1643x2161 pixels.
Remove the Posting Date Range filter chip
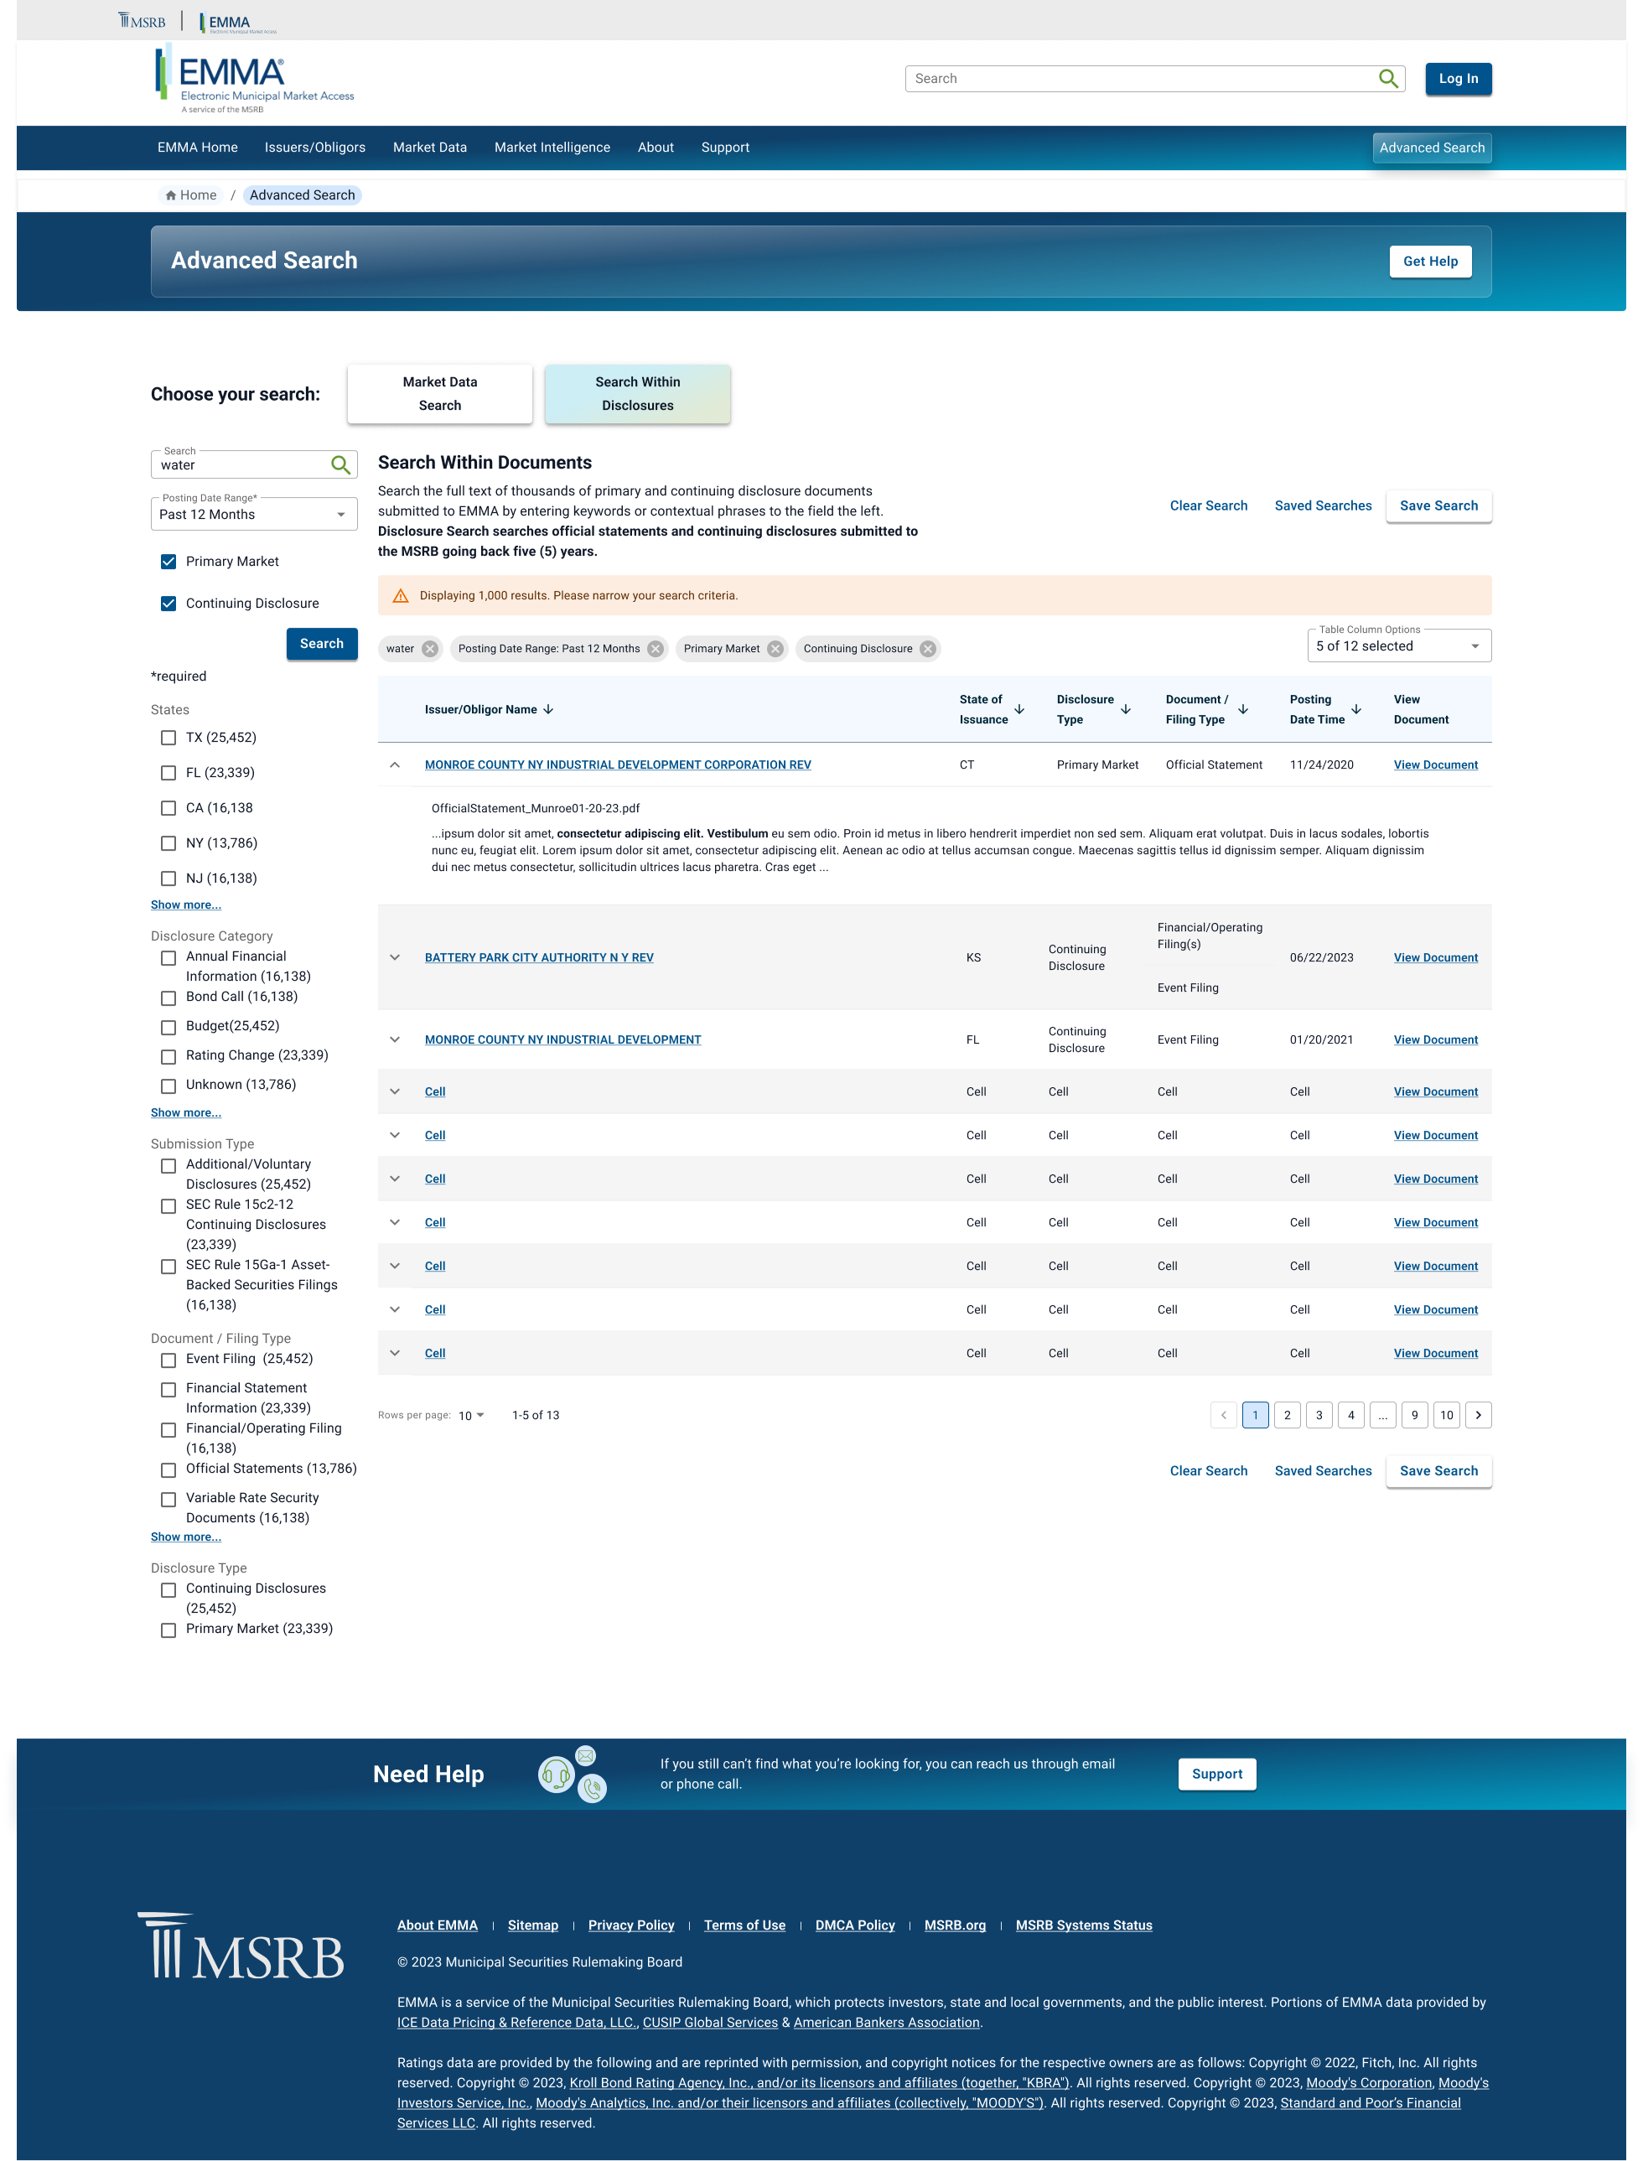656,648
